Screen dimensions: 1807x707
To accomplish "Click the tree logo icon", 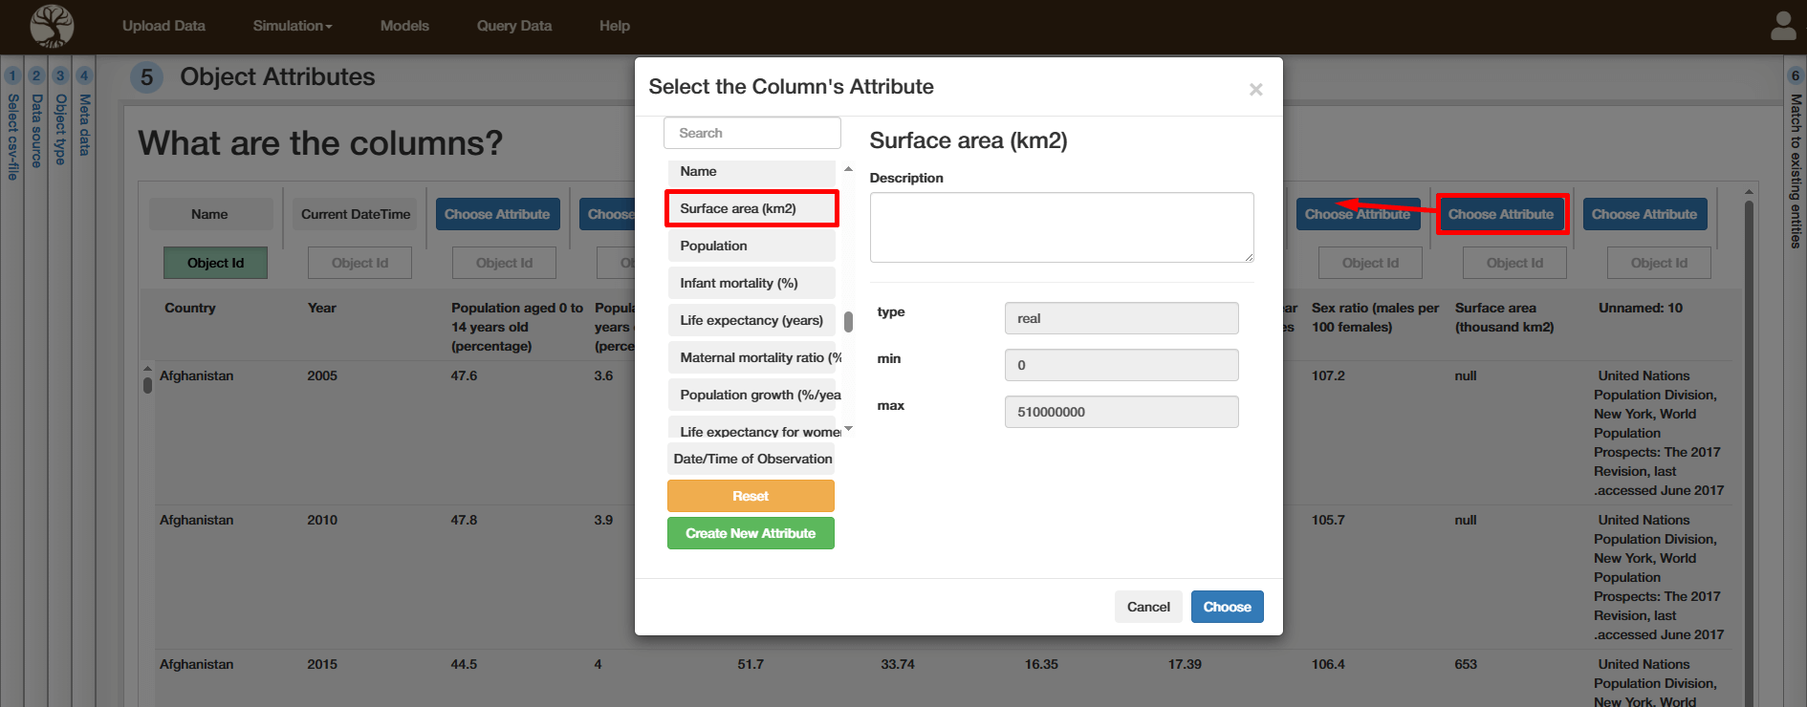I will (x=52, y=26).
